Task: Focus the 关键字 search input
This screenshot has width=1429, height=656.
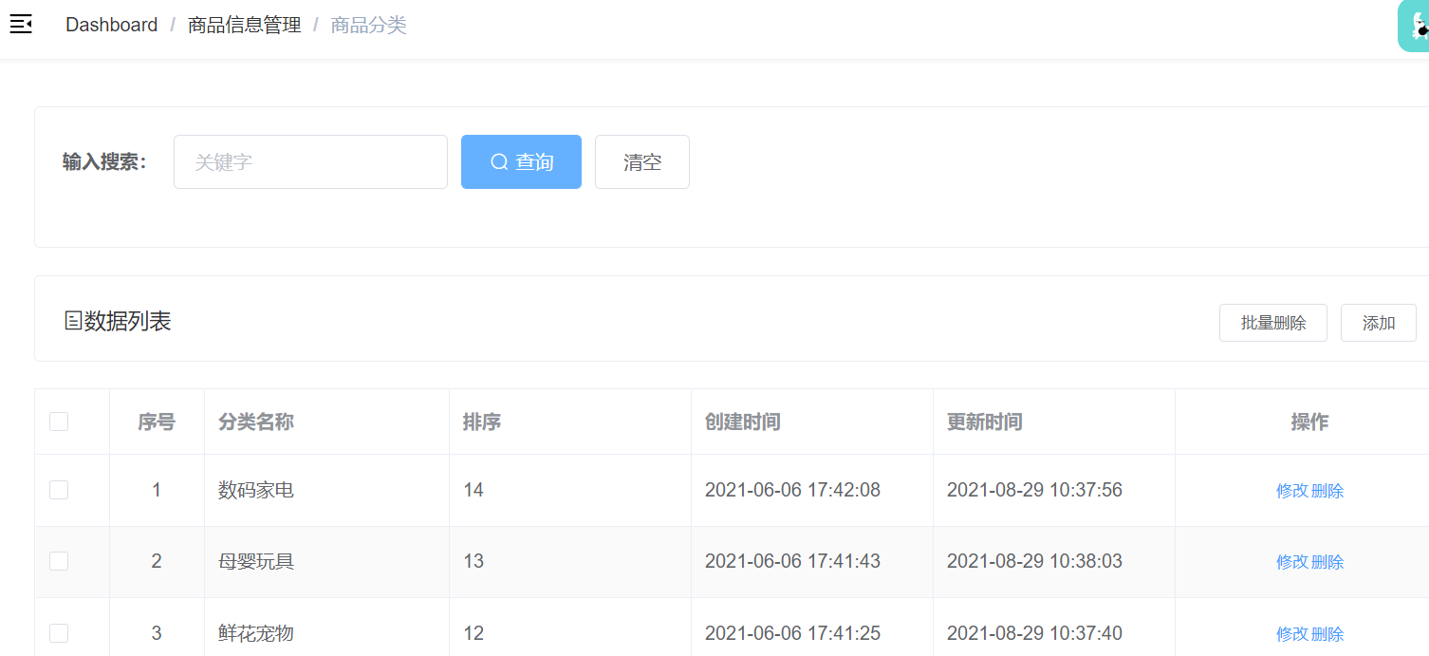Action: (310, 162)
